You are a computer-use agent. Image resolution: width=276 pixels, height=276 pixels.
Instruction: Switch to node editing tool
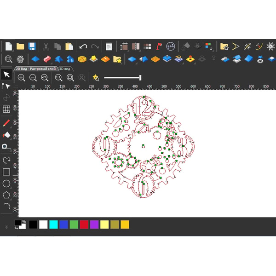tap(6, 86)
